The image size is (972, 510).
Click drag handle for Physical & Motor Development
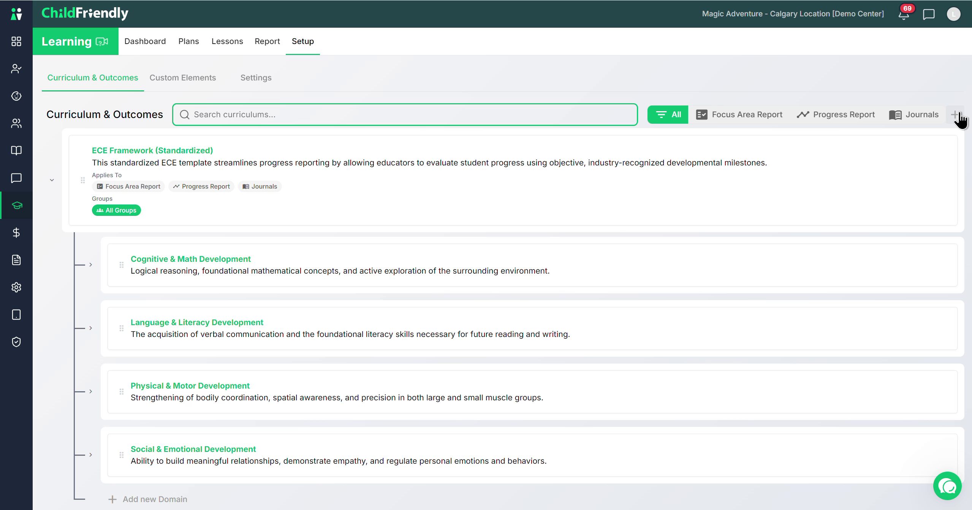pos(121,392)
